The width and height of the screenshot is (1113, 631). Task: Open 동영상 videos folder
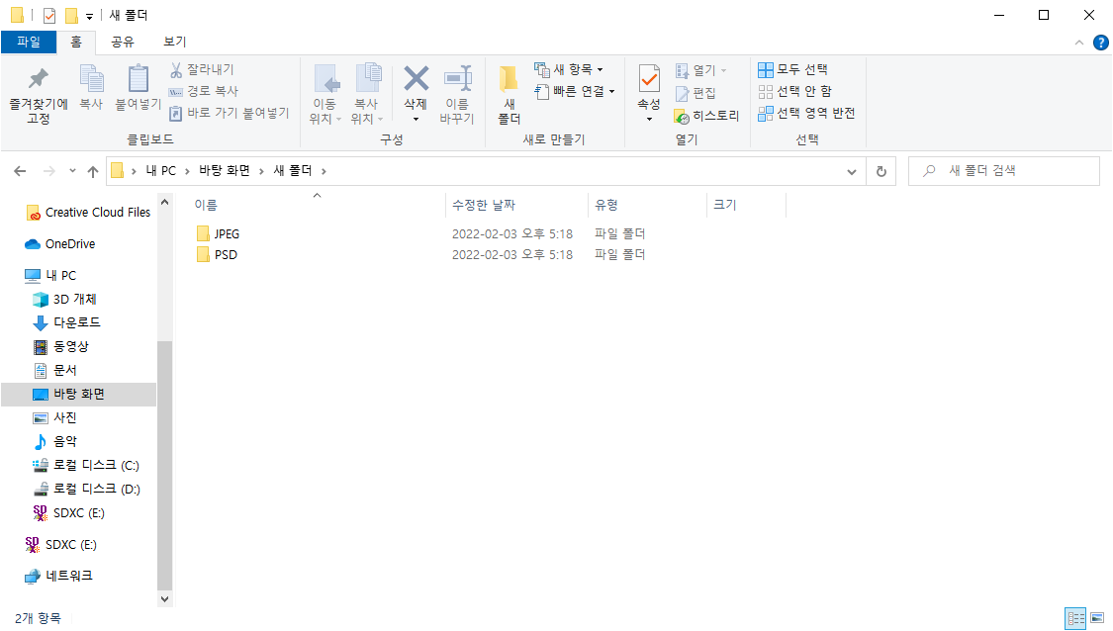point(61,346)
